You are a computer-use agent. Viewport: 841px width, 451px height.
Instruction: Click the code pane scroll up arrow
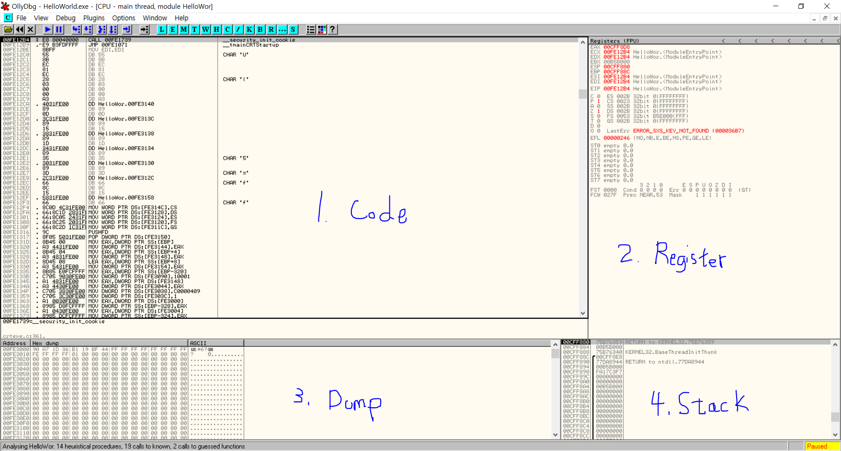pyautogui.click(x=583, y=42)
